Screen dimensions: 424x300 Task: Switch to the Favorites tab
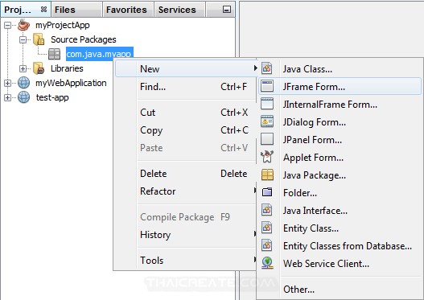128,10
